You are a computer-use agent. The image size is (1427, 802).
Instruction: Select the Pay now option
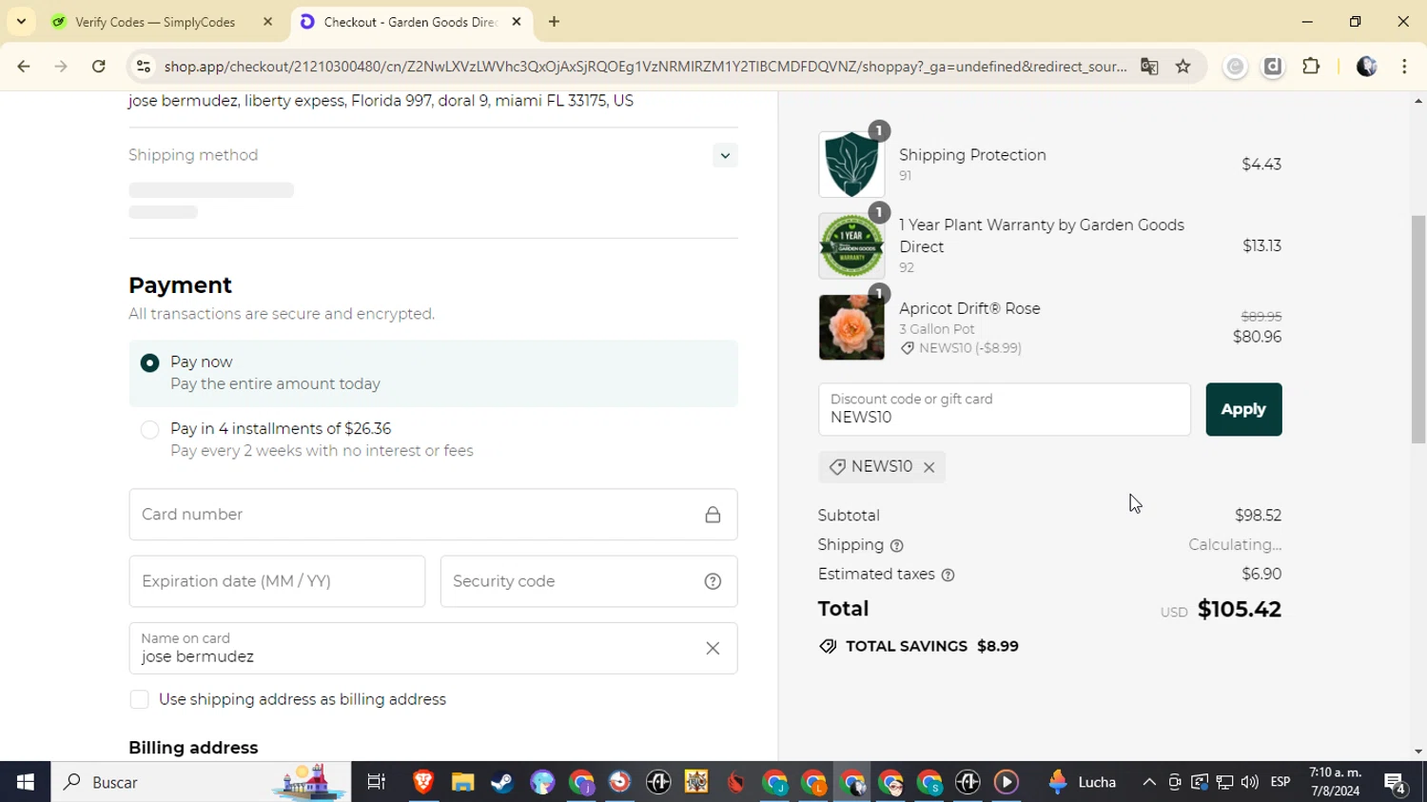pyautogui.click(x=149, y=362)
